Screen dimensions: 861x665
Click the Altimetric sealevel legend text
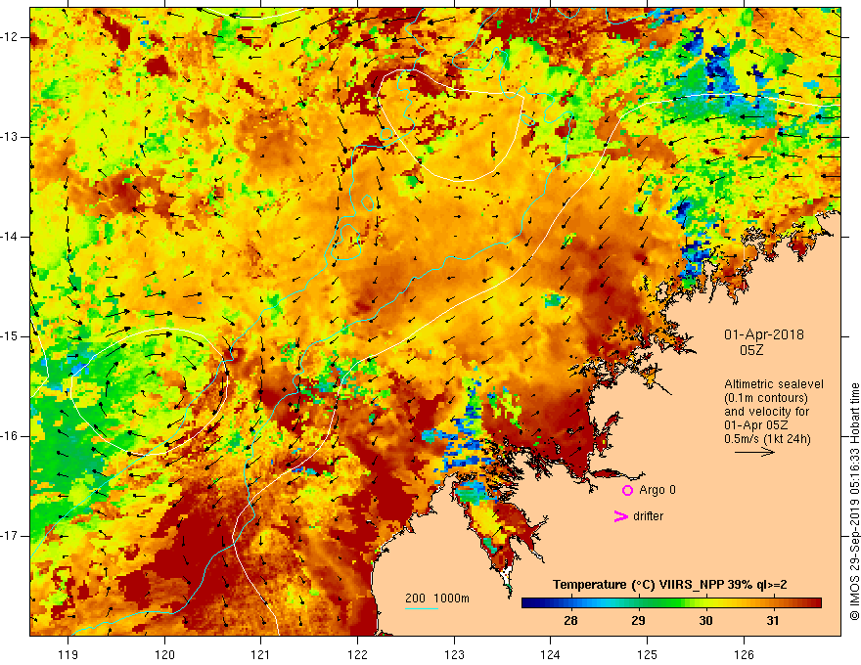[774, 384]
